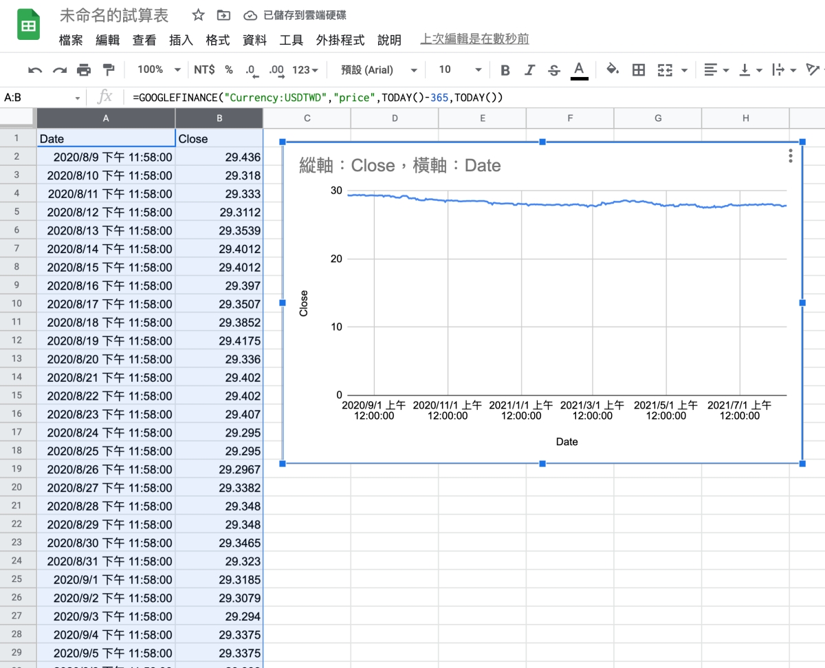The image size is (825, 668).
Task: Click the undo arrow icon
Action: pos(35,70)
